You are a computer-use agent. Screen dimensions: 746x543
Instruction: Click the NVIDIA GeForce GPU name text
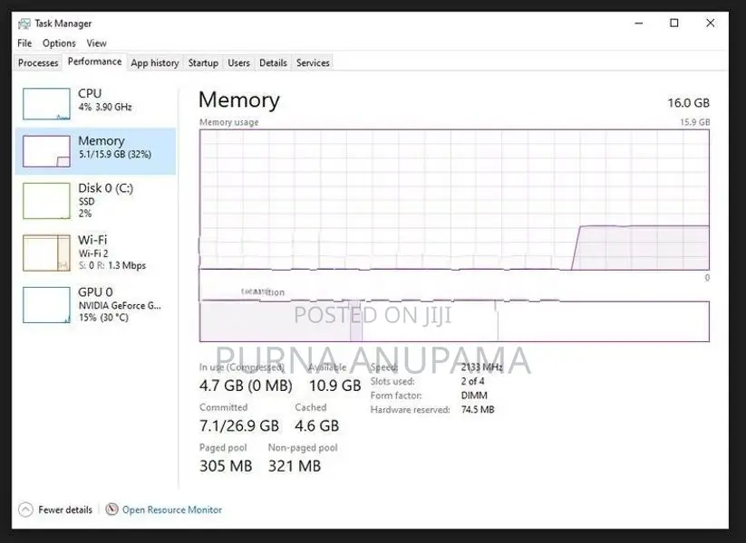pyautogui.click(x=120, y=306)
